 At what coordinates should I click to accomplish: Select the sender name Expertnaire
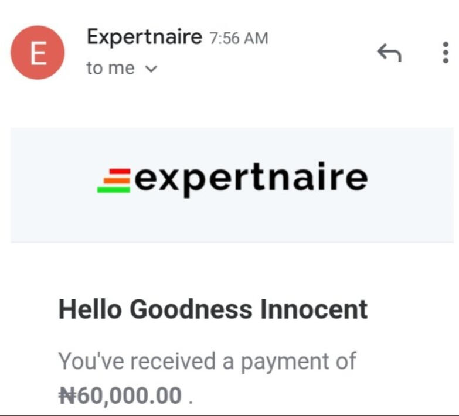[x=144, y=37]
